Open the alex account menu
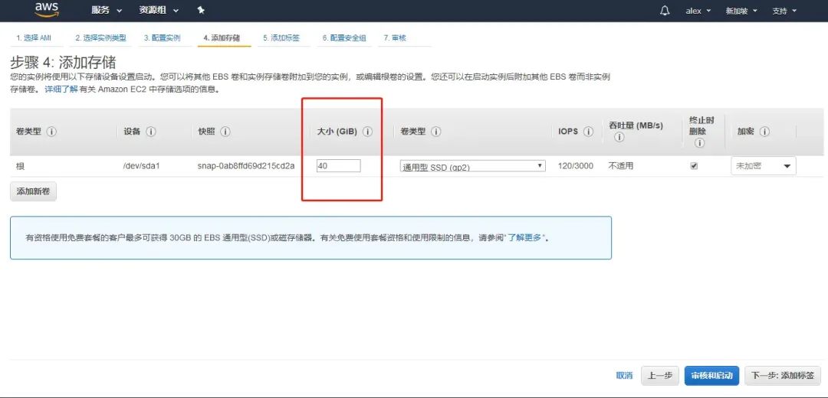The image size is (828, 398). pos(698,11)
